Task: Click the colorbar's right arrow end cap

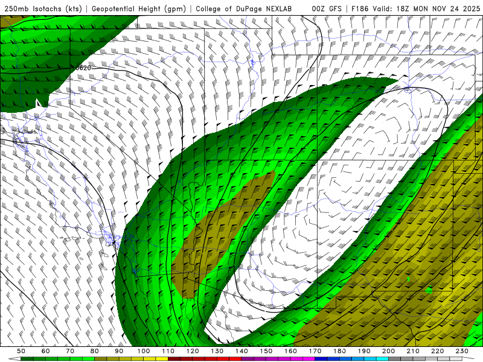Action: [x=469, y=358]
